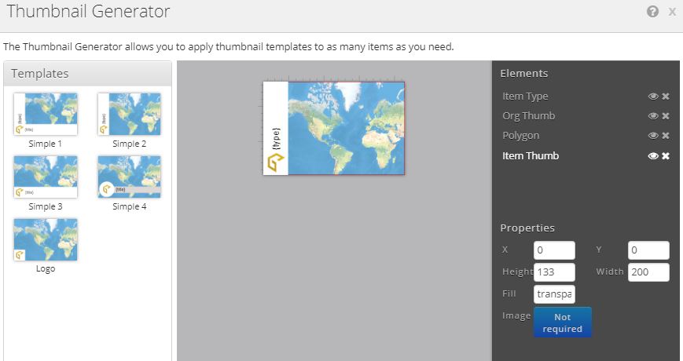This screenshot has width=683, height=361.
Task: Choose the Simple 2 template thumbnail
Action: click(129, 115)
